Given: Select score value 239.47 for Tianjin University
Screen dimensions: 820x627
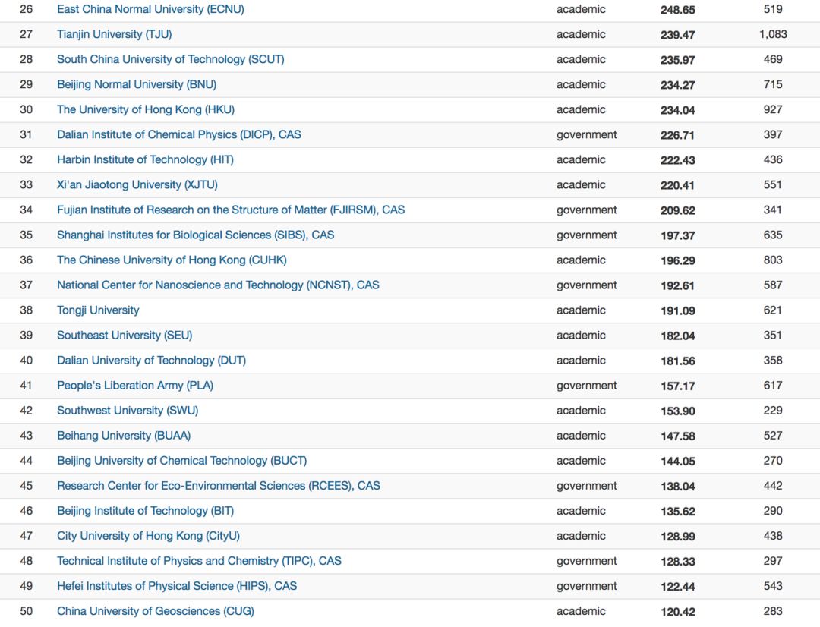Looking at the screenshot, I should (678, 35).
